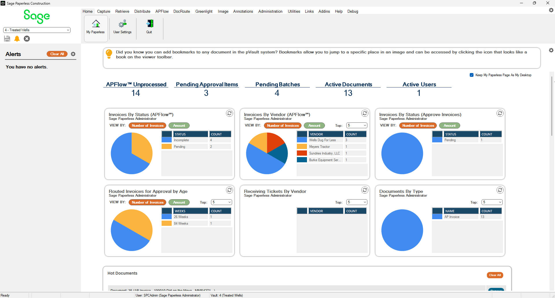Viewport: 555px width, 298px height.
Task: Open the APFlow menu
Action: coord(162,11)
